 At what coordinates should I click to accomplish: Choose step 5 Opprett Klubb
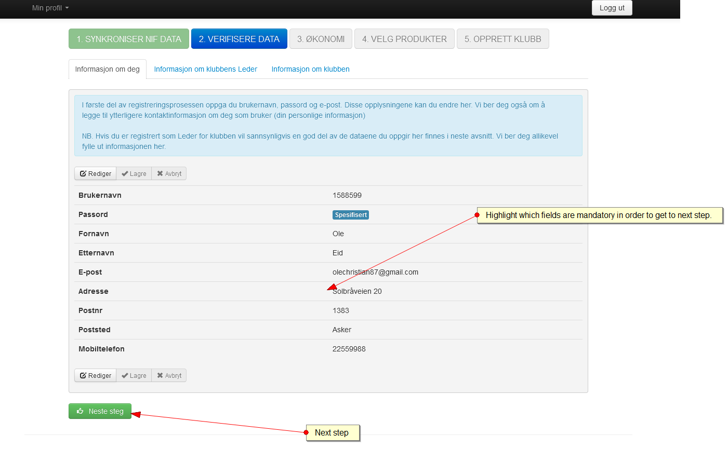[x=503, y=39]
